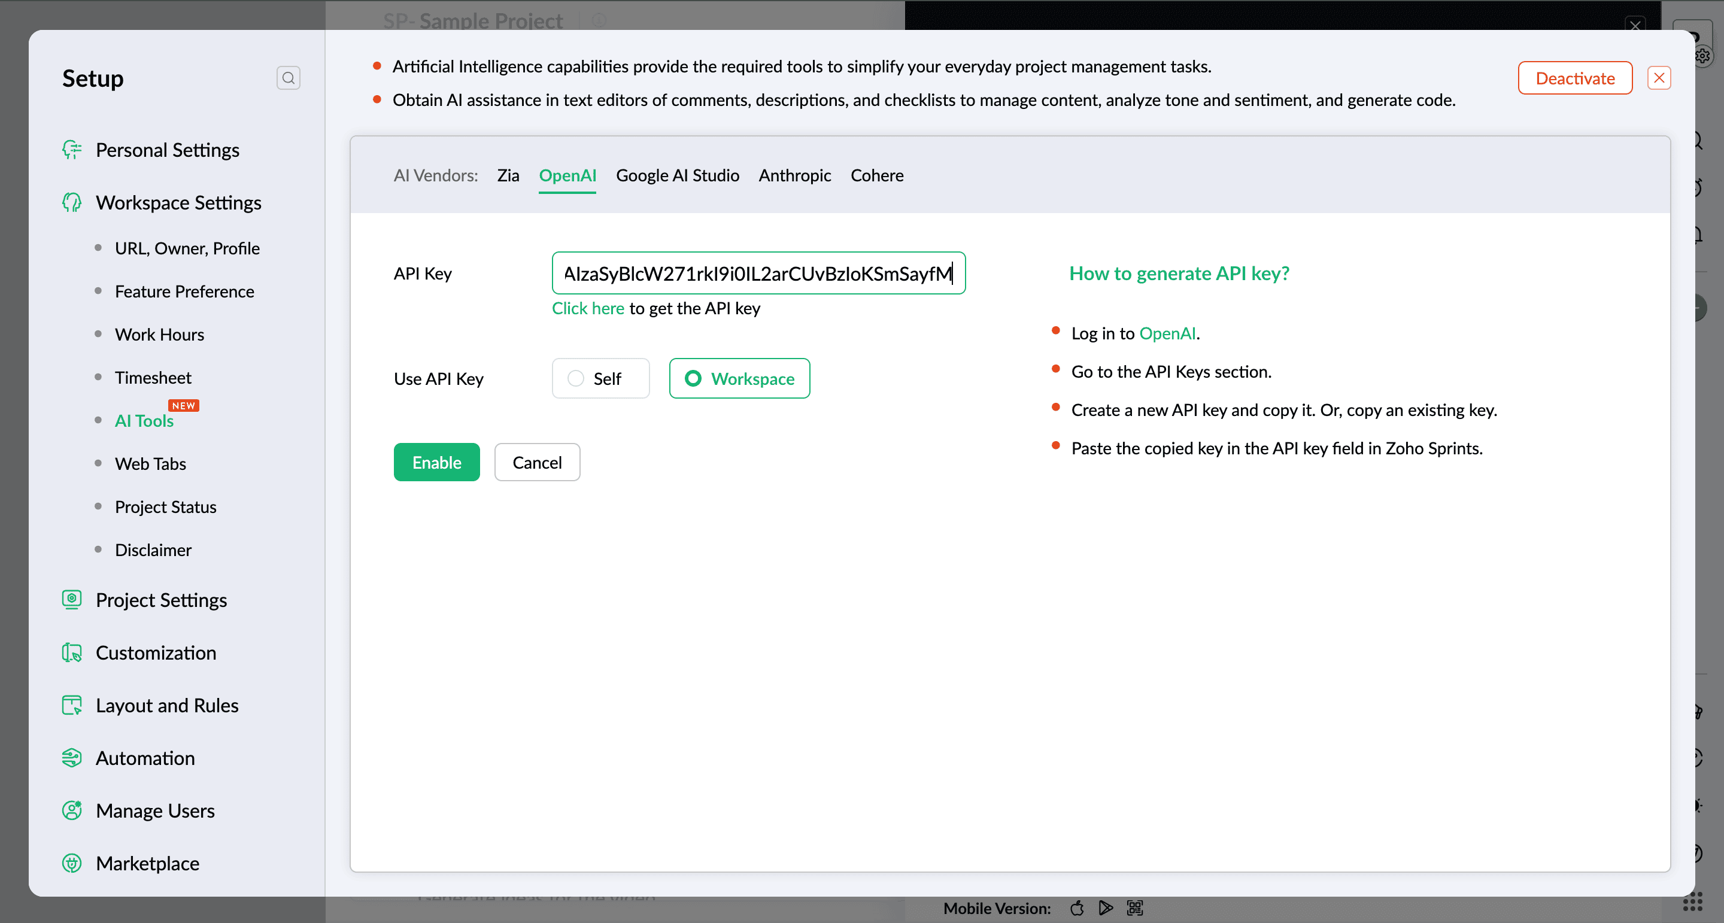1724x923 pixels.
Task: Click the Enable button
Action: [x=436, y=462]
